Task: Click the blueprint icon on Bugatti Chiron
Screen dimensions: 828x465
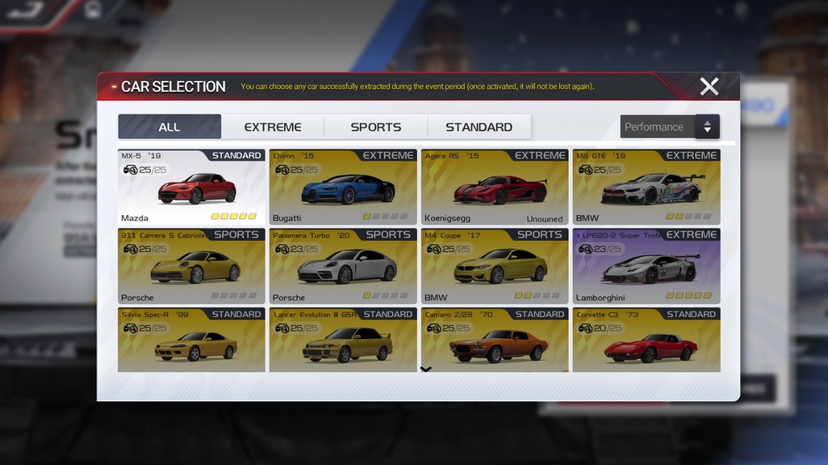Action: [x=282, y=170]
